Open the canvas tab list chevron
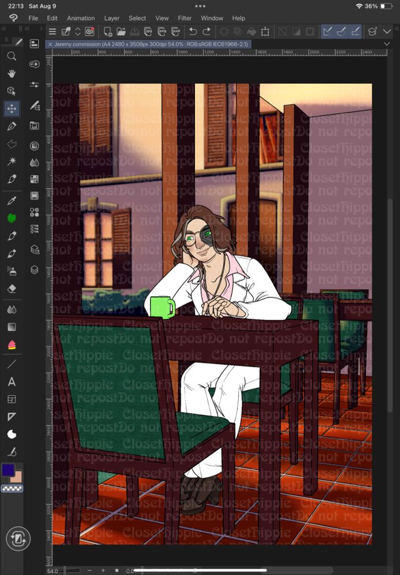Screen dimensions: 400x575 [x=386, y=44]
